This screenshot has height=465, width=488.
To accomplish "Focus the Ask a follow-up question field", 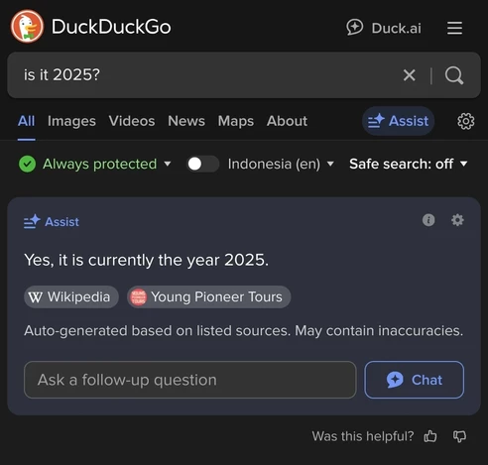I will [x=190, y=380].
